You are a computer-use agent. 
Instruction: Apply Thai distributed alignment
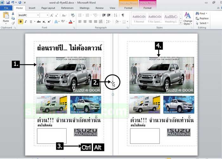pyautogui.click(x=101, y=22)
